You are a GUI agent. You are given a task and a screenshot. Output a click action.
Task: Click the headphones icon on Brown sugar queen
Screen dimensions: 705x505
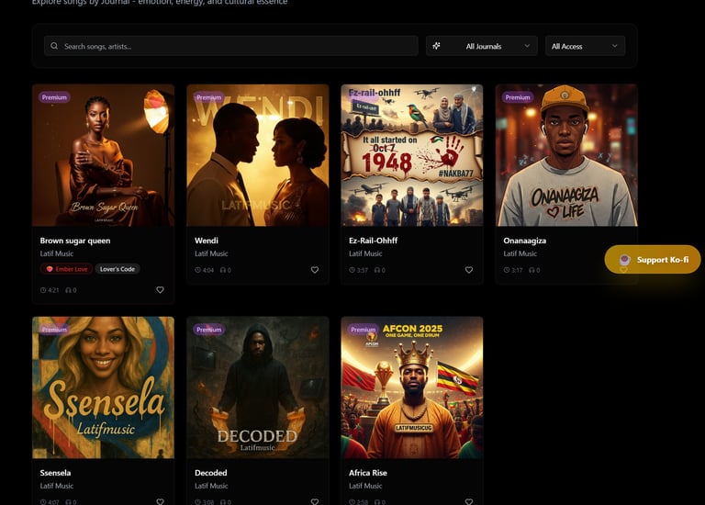pyautogui.click(x=68, y=290)
